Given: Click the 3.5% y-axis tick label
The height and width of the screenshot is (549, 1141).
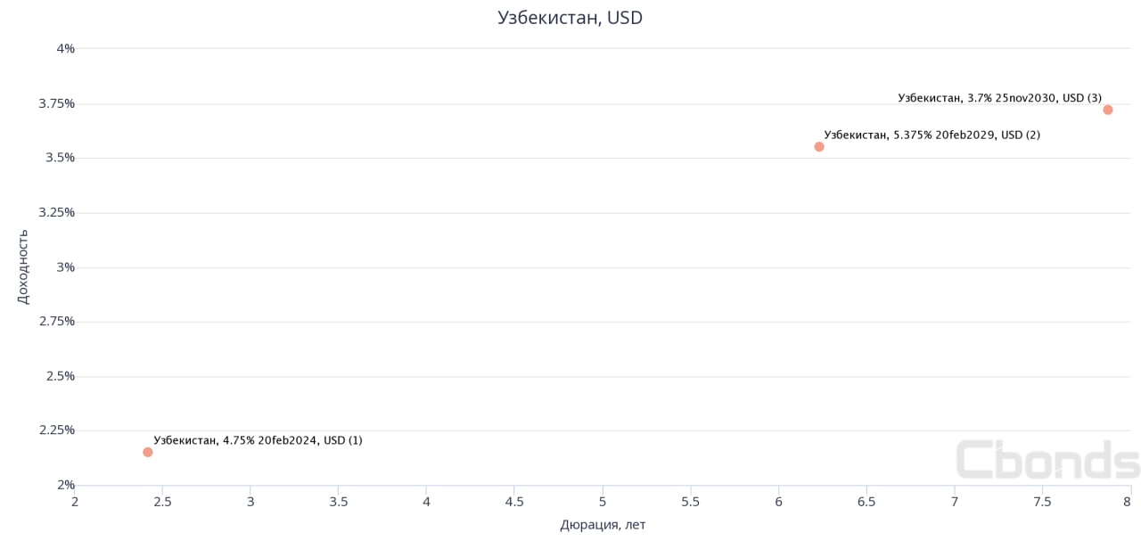Looking at the screenshot, I should (x=60, y=158).
